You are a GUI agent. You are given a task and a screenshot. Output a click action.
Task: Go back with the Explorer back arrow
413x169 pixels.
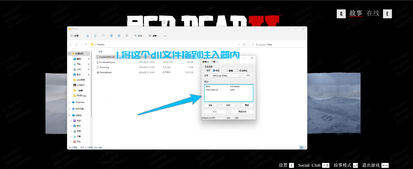click(x=71, y=45)
